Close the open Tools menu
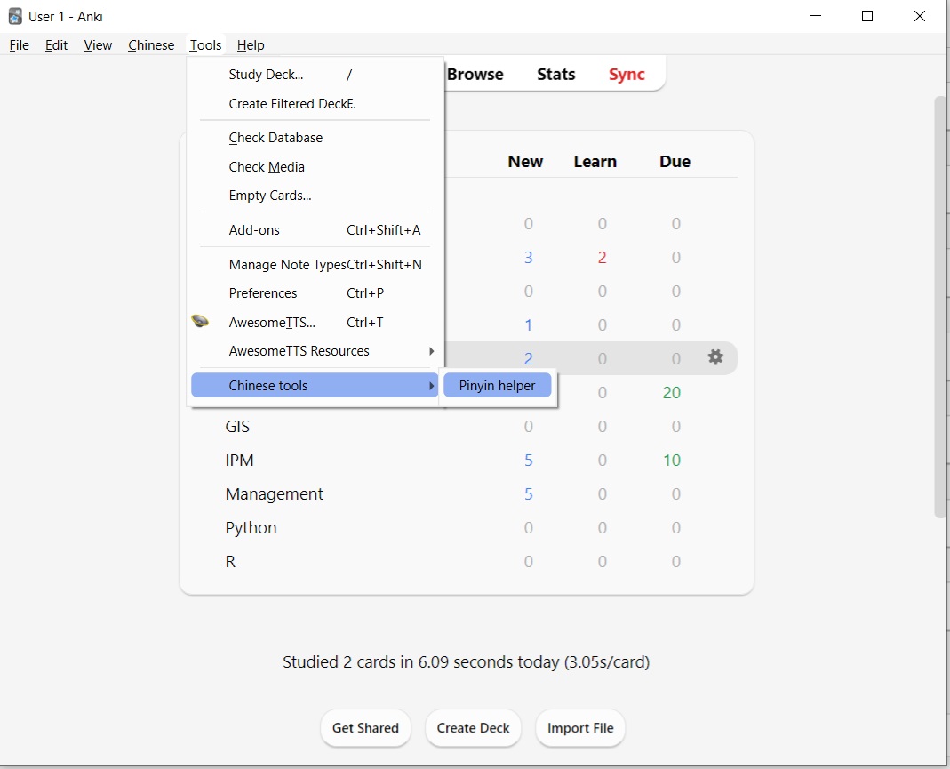This screenshot has height=769, width=950. coord(205,45)
